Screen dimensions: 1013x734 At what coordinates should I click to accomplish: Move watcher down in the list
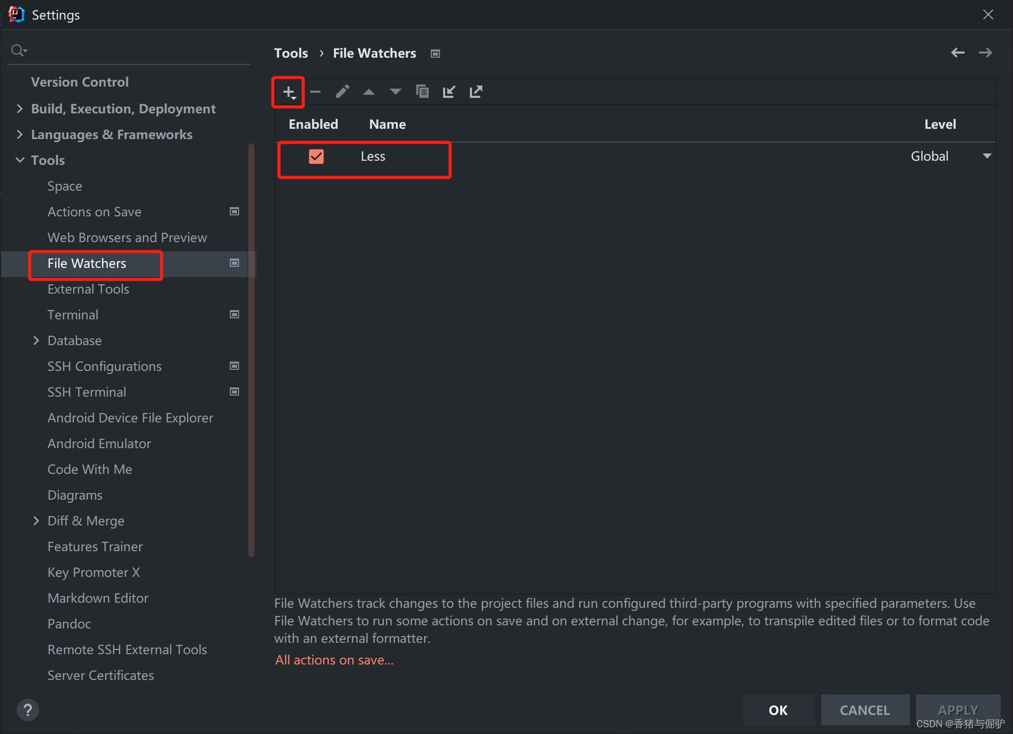395,92
